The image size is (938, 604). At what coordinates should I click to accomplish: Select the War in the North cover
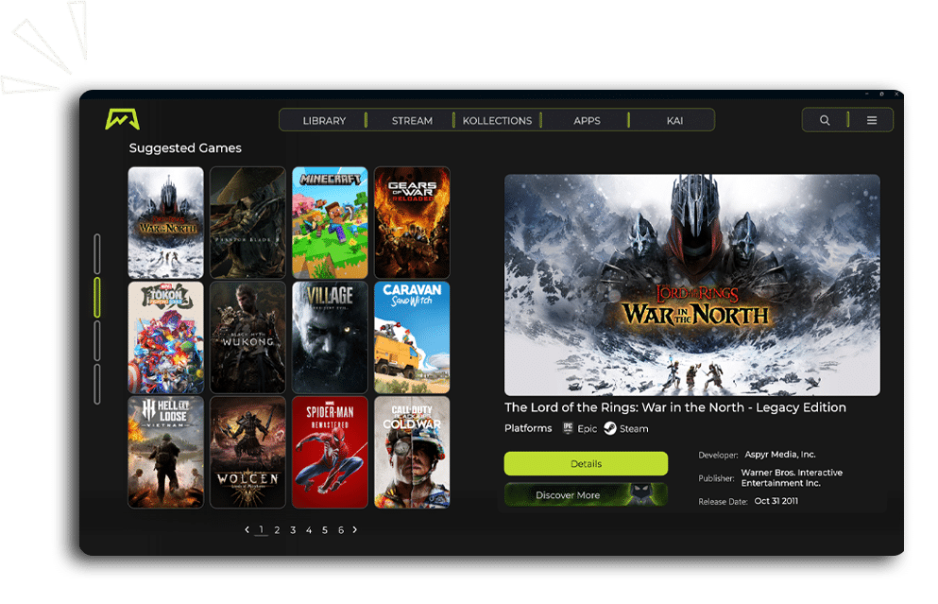(x=165, y=223)
